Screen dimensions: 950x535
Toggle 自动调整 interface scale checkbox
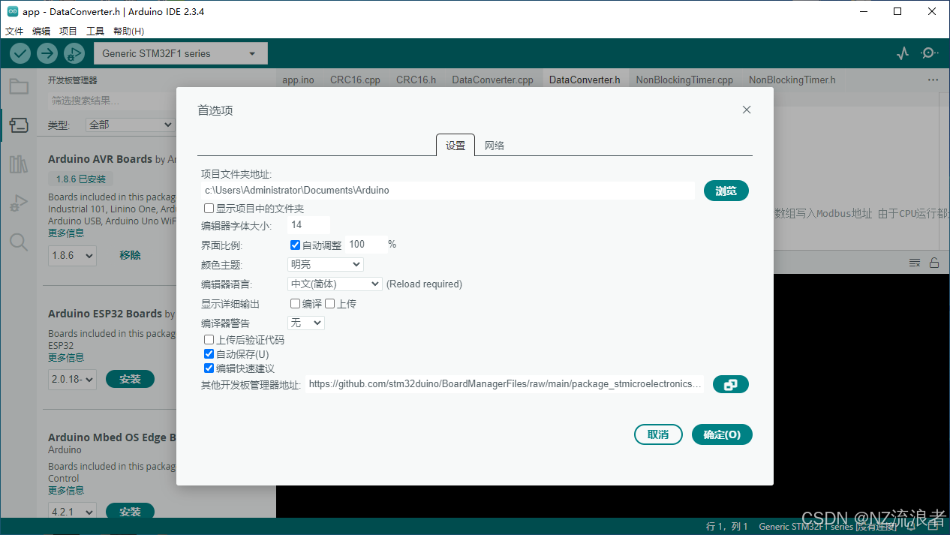pyautogui.click(x=296, y=245)
